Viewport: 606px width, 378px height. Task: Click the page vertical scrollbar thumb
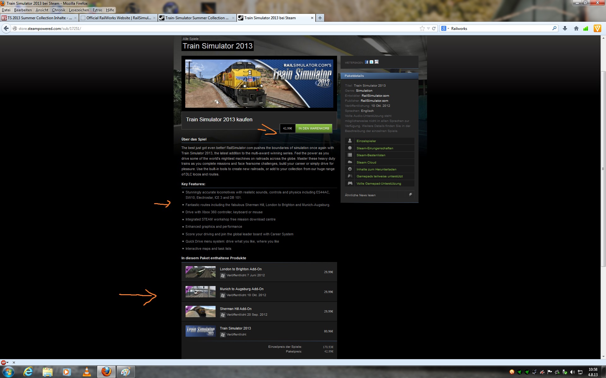[603, 169]
